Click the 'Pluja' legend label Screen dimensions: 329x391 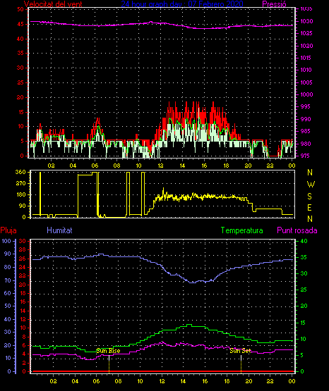click(8, 230)
